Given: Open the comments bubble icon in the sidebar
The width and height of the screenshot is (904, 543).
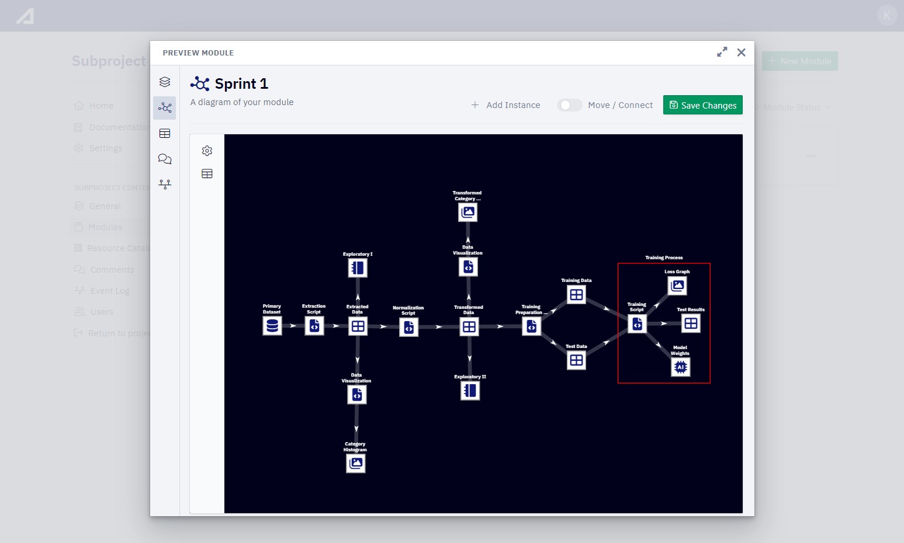Looking at the screenshot, I should (164, 158).
